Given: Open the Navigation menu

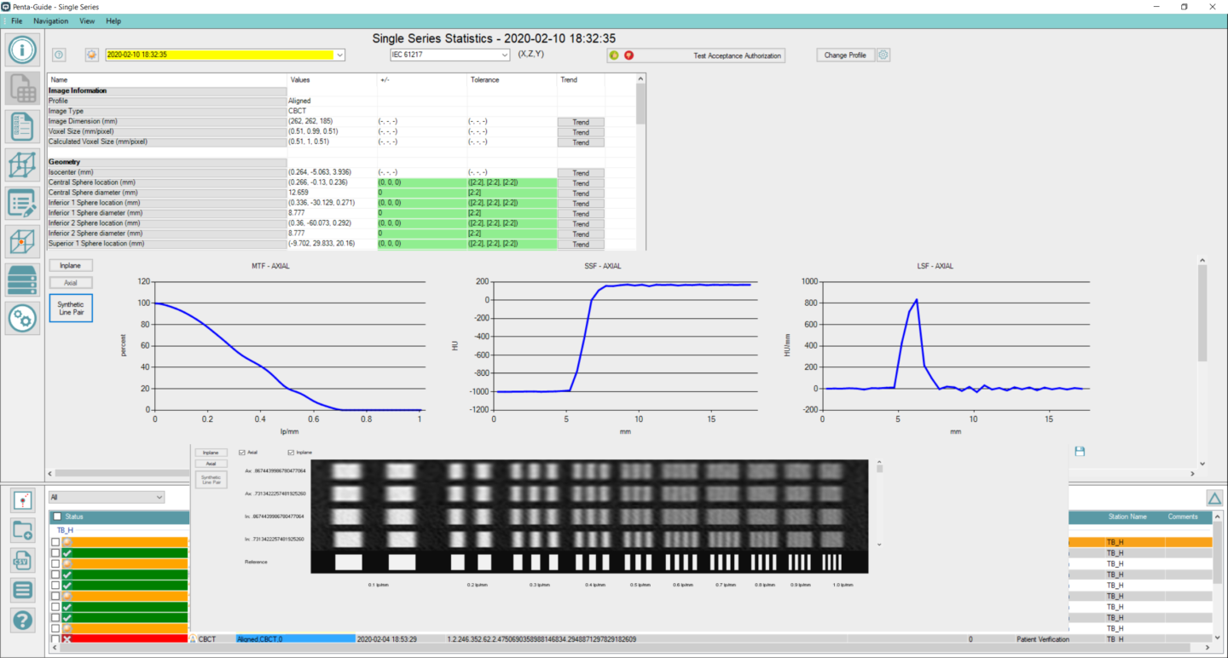Looking at the screenshot, I should [51, 20].
